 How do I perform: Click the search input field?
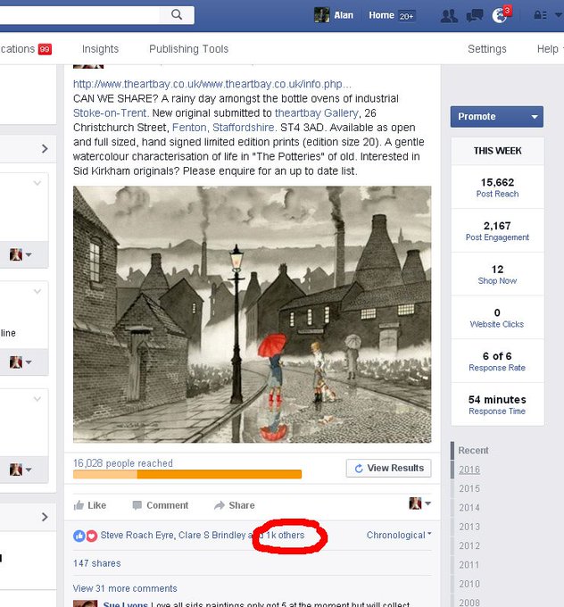79,14
